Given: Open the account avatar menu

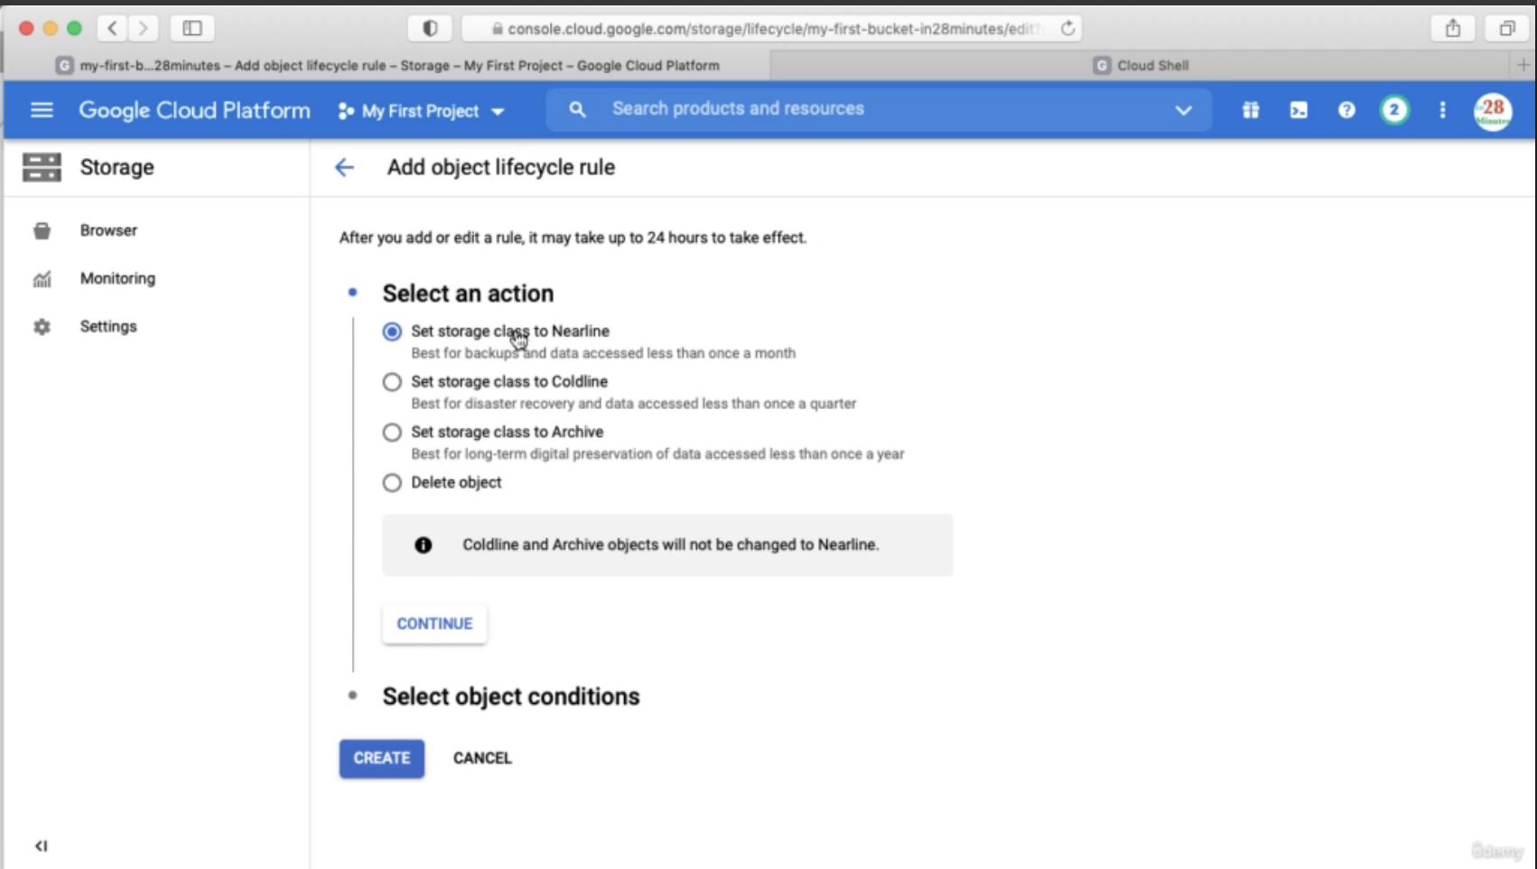Looking at the screenshot, I should (1493, 112).
